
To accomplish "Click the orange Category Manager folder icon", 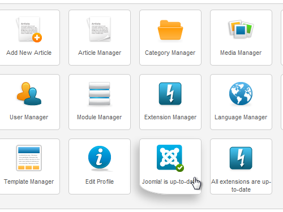I will [170, 30].
